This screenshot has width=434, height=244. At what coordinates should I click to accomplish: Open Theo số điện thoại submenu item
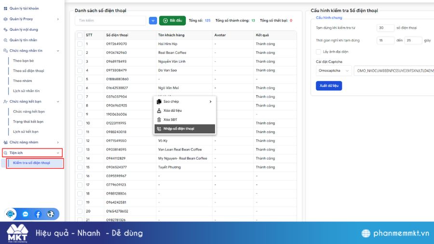[x=28, y=71]
